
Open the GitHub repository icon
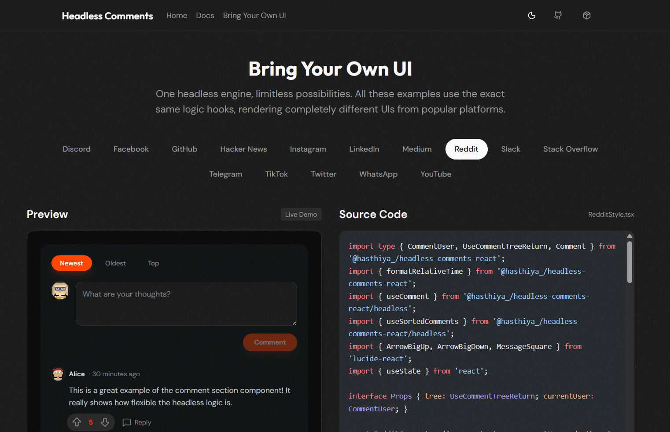tap(558, 15)
